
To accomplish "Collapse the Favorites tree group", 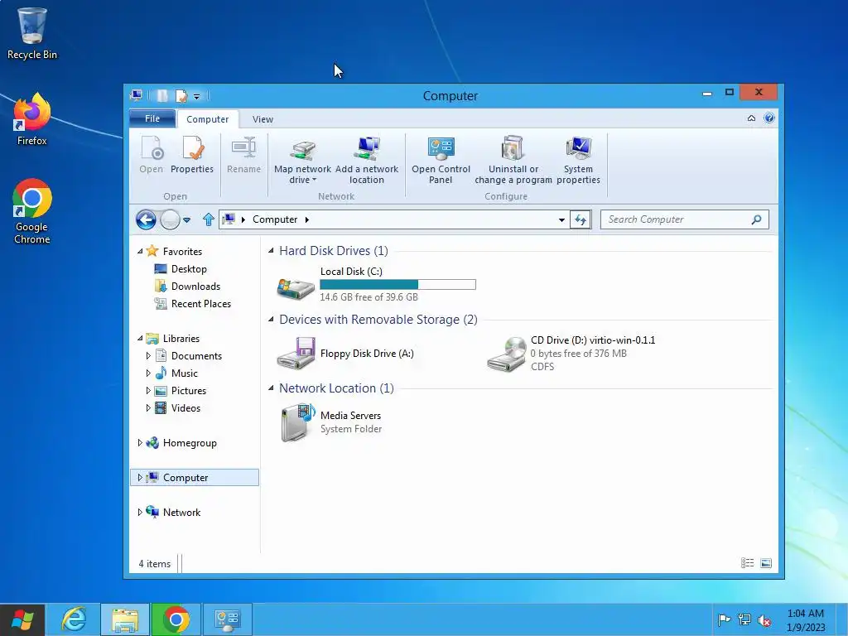I will click(140, 251).
